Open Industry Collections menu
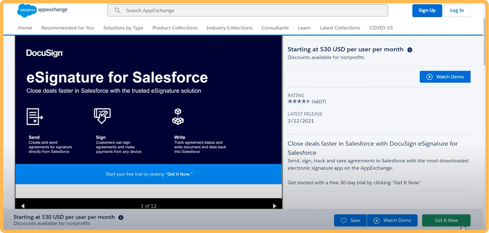Viewport: 489px width, 233px height. (x=230, y=28)
